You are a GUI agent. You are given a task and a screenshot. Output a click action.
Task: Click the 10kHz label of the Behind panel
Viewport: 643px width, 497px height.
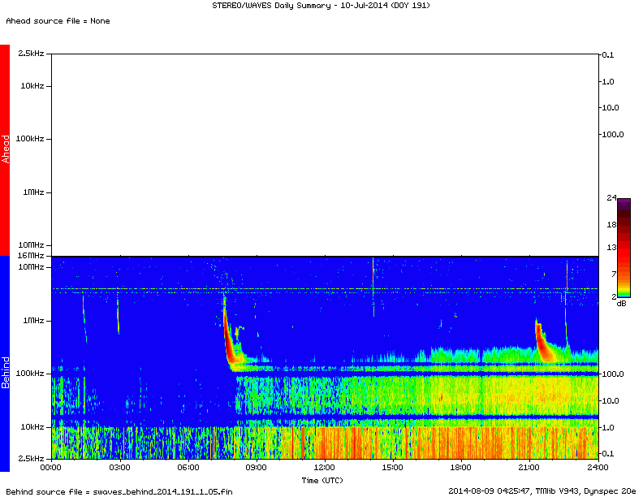click(32, 427)
